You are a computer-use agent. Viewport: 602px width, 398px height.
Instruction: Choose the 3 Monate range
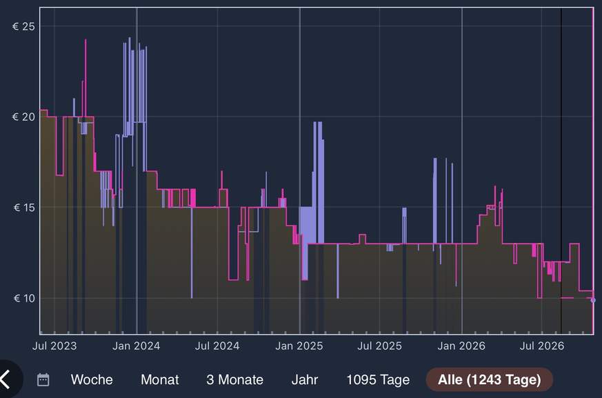pyautogui.click(x=235, y=379)
